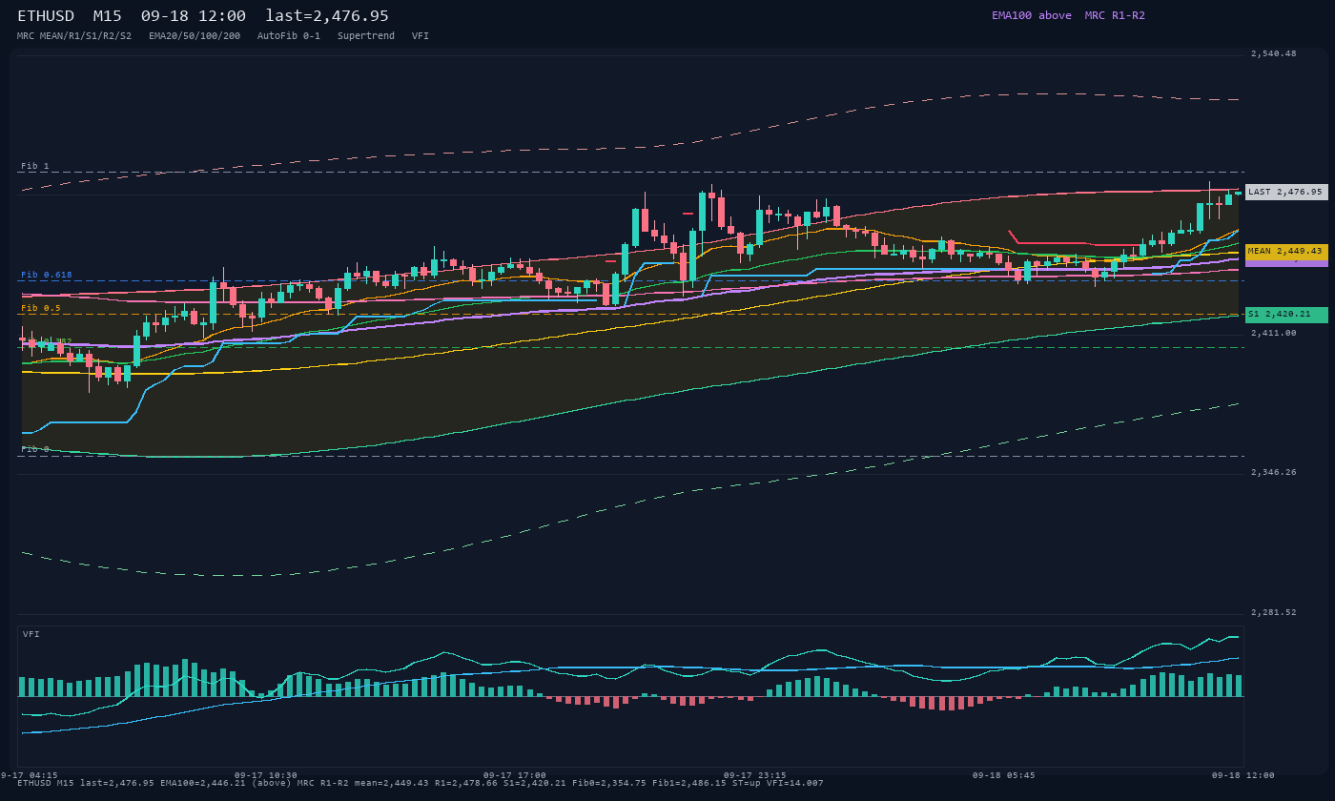Click the VFI legend entry in header

421,35
